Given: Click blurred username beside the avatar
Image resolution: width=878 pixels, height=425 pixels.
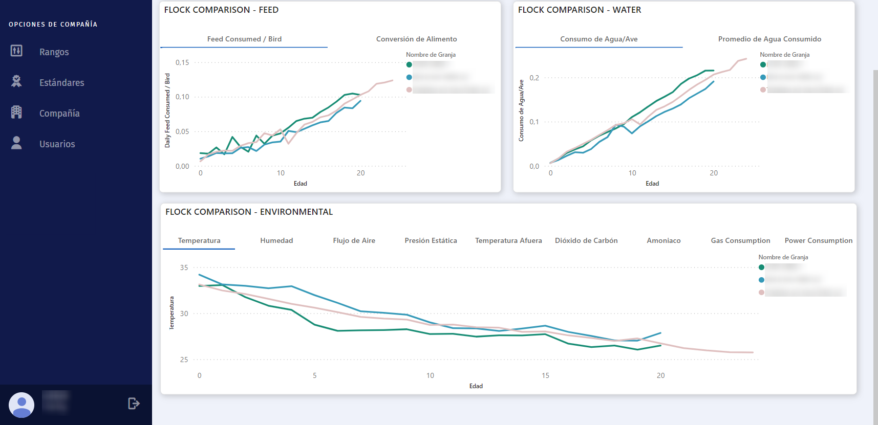Looking at the screenshot, I should (x=55, y=401).
